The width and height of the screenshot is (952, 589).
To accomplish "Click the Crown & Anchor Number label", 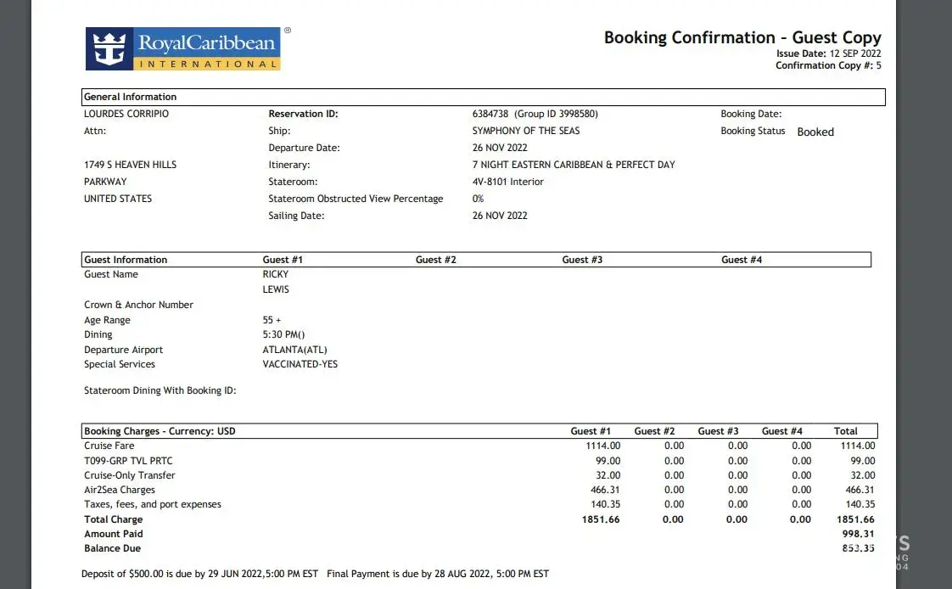I will tap(138, 305).
